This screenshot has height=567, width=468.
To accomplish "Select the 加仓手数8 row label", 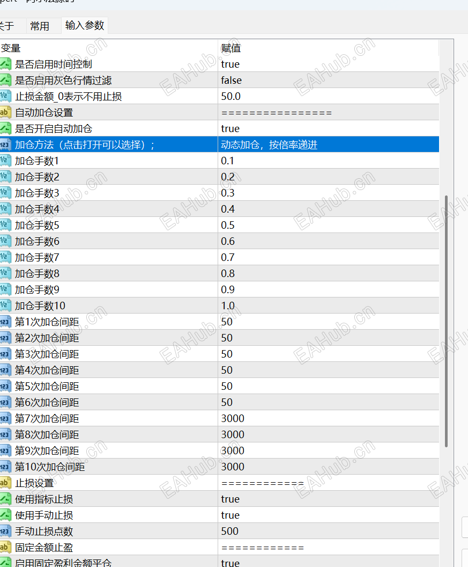I will click(37, 273).
